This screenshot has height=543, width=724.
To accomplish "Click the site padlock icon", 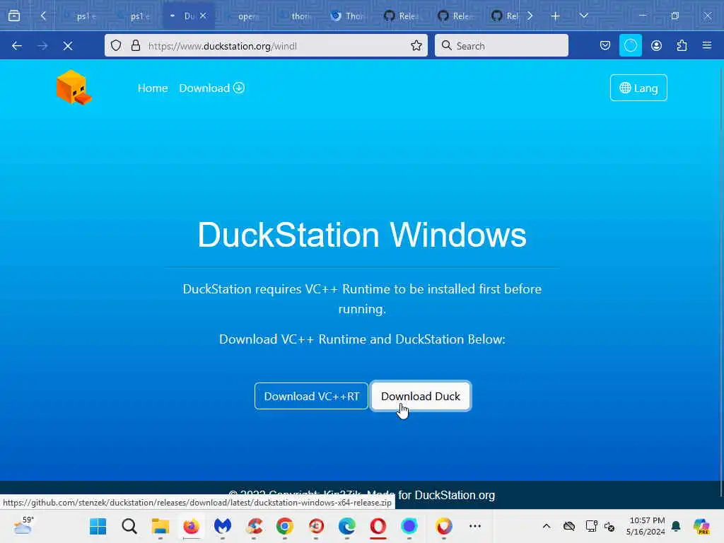I will [135, 46].
